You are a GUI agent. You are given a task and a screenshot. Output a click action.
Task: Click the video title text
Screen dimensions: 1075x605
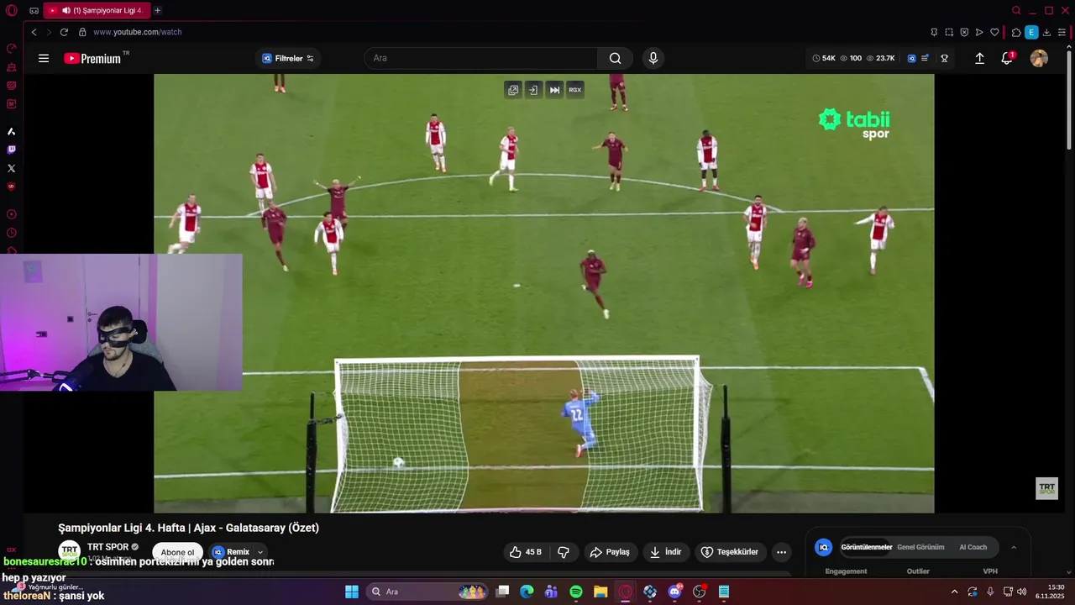pyautogui.click(x=188, y=528)
